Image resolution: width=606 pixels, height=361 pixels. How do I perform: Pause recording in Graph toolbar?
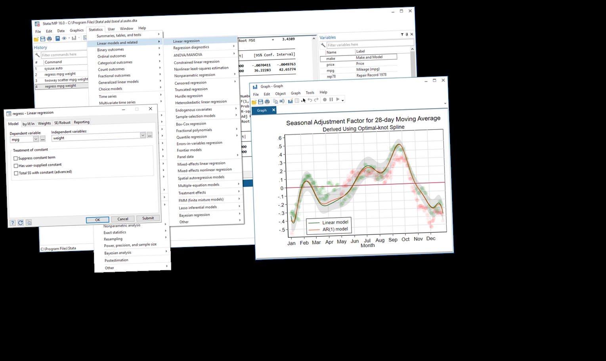pyautogui.click(x=331, y=99)
